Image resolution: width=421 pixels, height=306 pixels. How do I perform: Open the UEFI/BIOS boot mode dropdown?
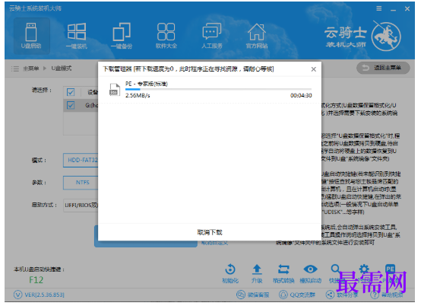click(x=81, y=206)
